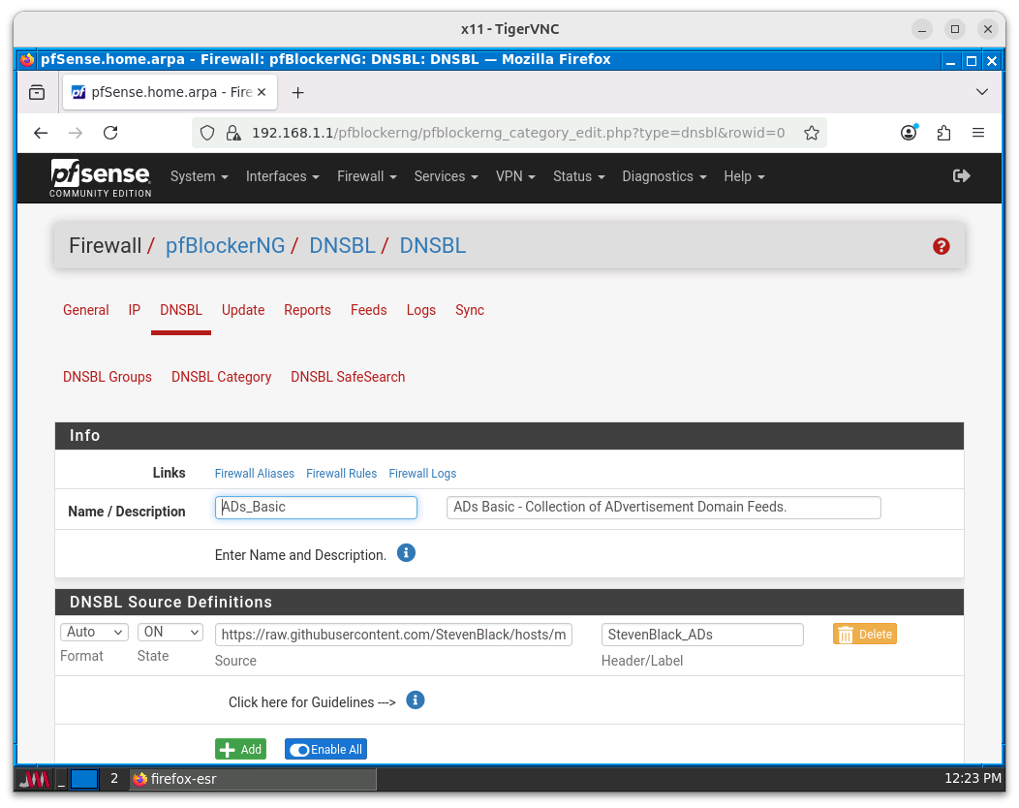This screenshot has height=808, width=1019.
Task: Expand the Diagnostics menu
Action: tap(664, 176)
